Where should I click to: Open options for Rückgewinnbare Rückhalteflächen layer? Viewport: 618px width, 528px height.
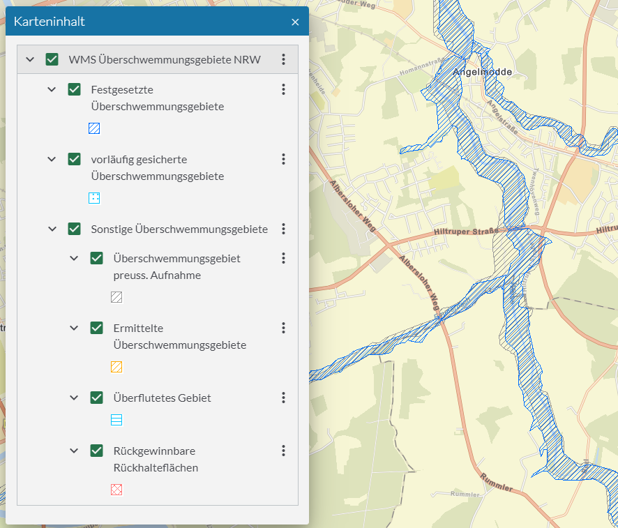click(283, 451)
